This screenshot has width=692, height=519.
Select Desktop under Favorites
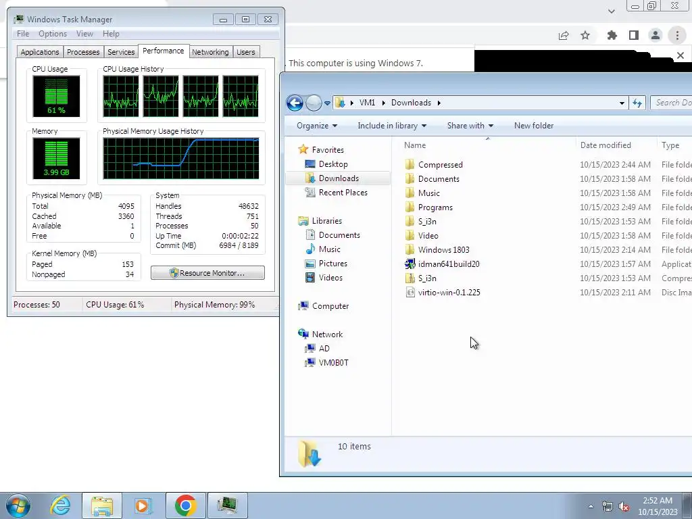333,164
